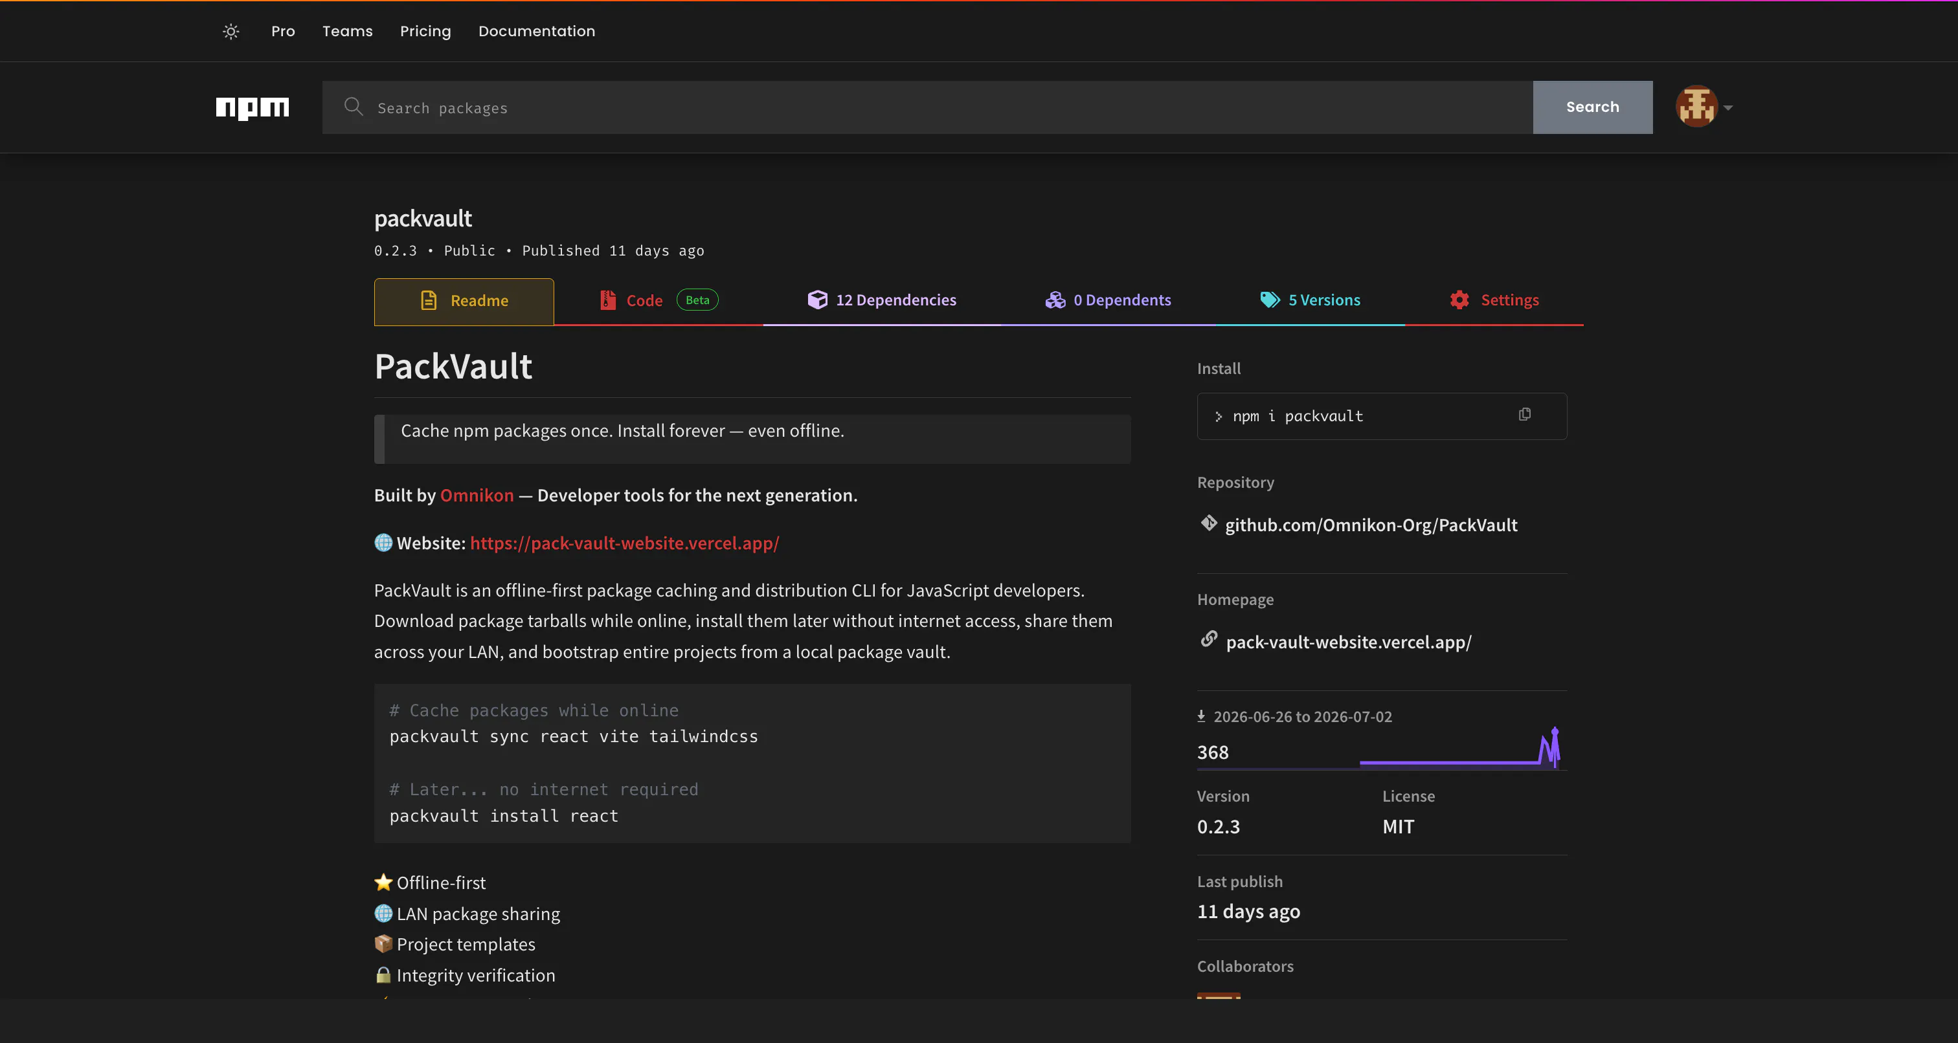Click the git repository diamond icon

1209,523
